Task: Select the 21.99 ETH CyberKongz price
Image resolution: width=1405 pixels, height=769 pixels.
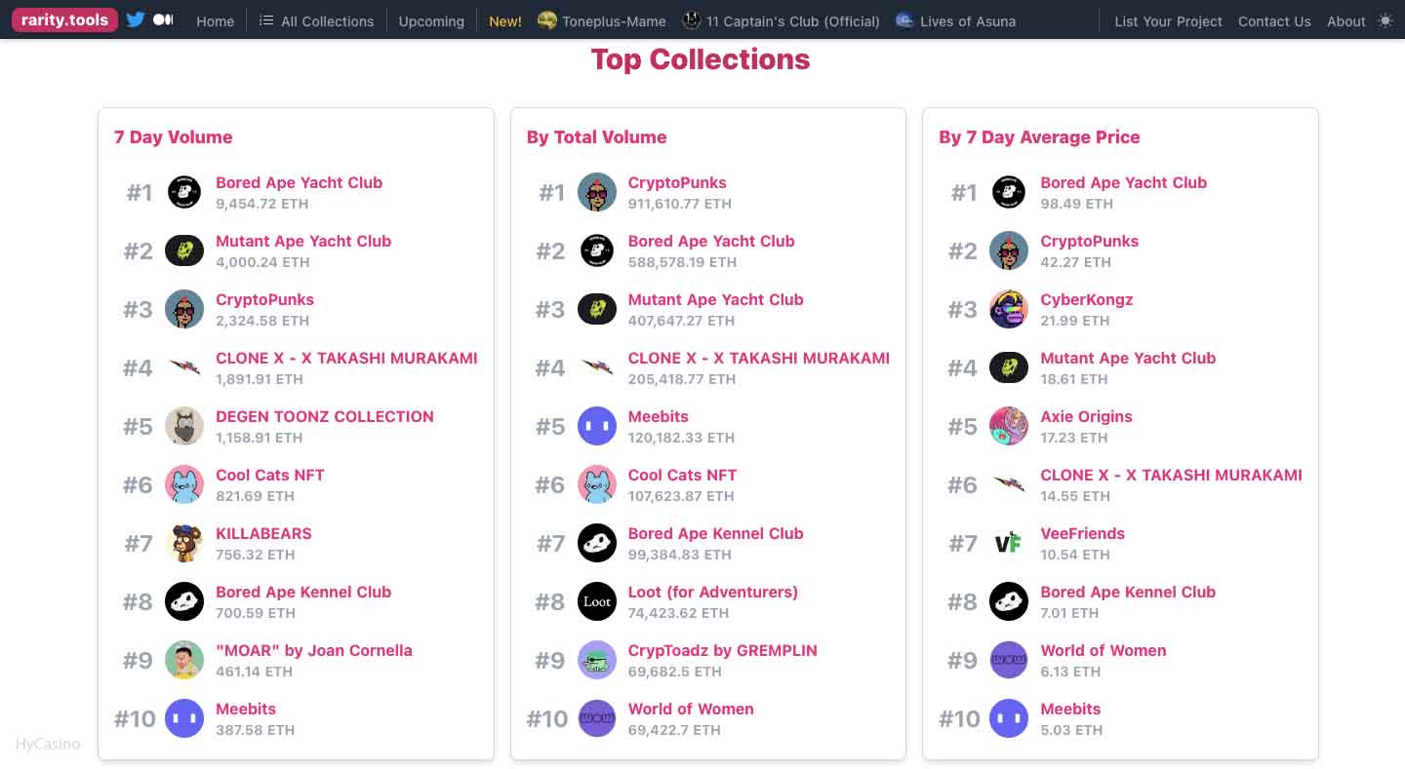Action: pyautogui.click(x=1075, y=321)
